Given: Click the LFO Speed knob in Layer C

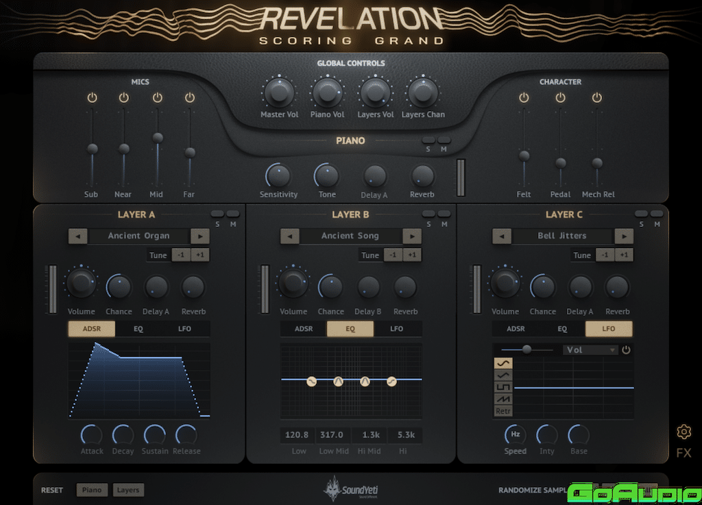Looking at the screenshot, I should point(516,434).
